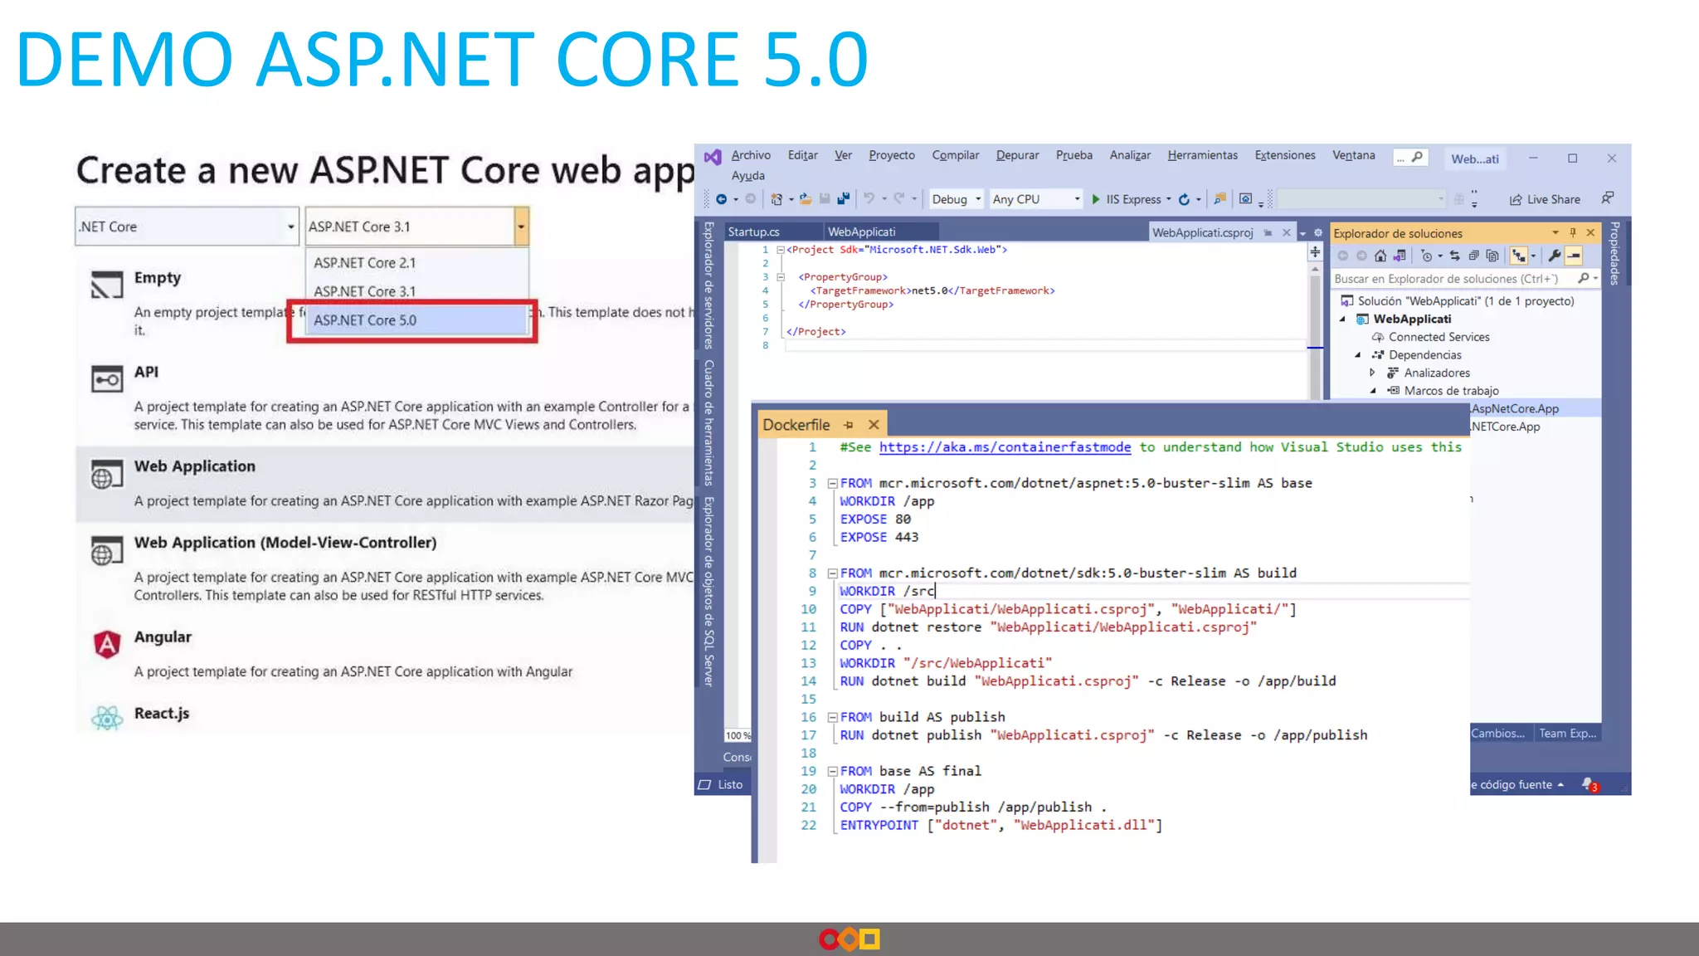This screenshot has width=1699, height=956.
Task: Click the refresh browser icon in toolbar
Action: pyautogui.click(x=1185, y=199)
